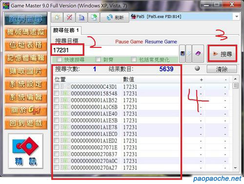Click the 精訊 company logo
The height and width of the screenshot is (184, 244).
point(25,151)
